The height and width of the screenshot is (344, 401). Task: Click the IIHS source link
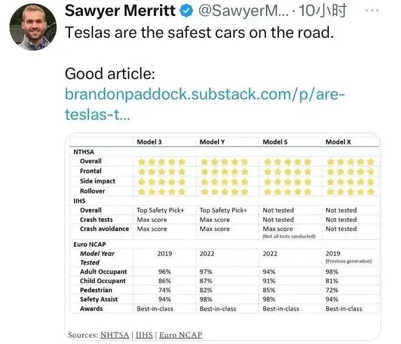pos(144,335)
